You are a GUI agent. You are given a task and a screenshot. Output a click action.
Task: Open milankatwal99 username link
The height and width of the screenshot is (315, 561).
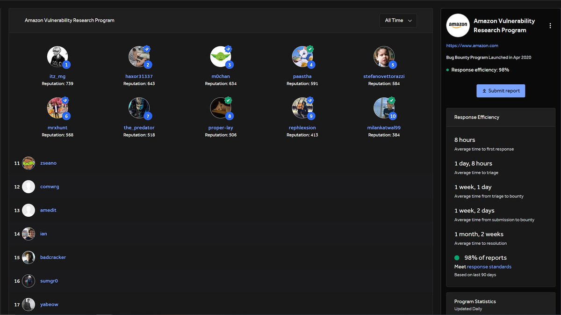384,128
